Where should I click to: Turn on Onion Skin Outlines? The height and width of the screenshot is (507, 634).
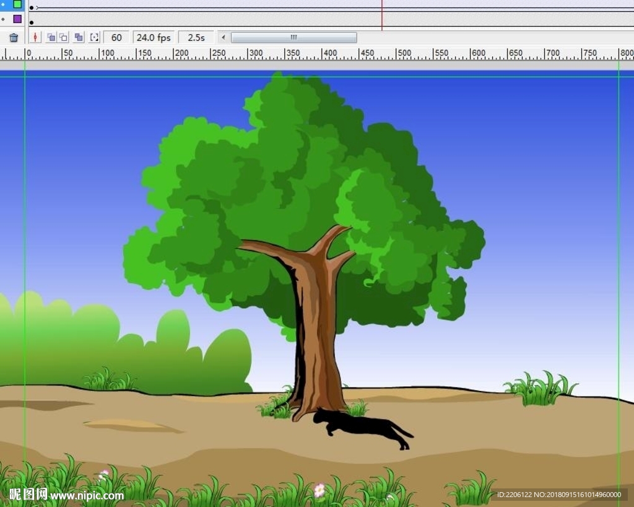[63, 38]
